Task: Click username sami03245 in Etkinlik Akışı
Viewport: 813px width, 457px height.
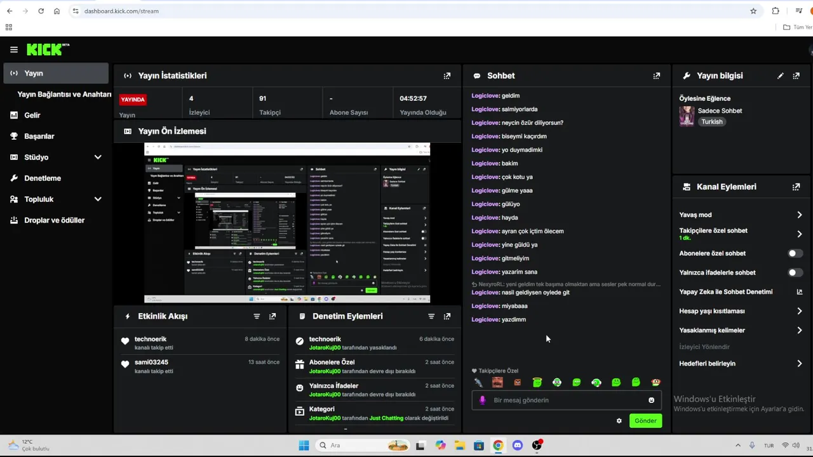Action: point(151,362)
